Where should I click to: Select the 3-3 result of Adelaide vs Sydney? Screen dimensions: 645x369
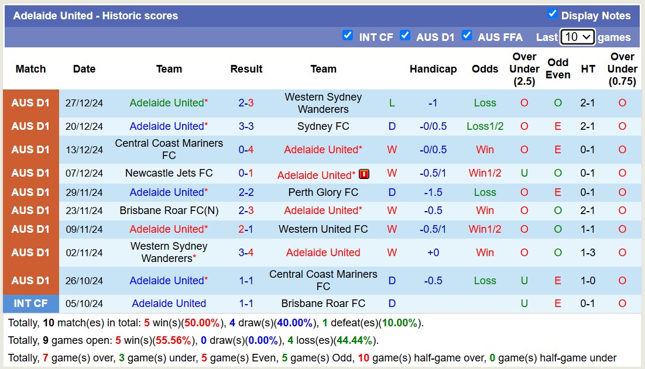point(246,126)
